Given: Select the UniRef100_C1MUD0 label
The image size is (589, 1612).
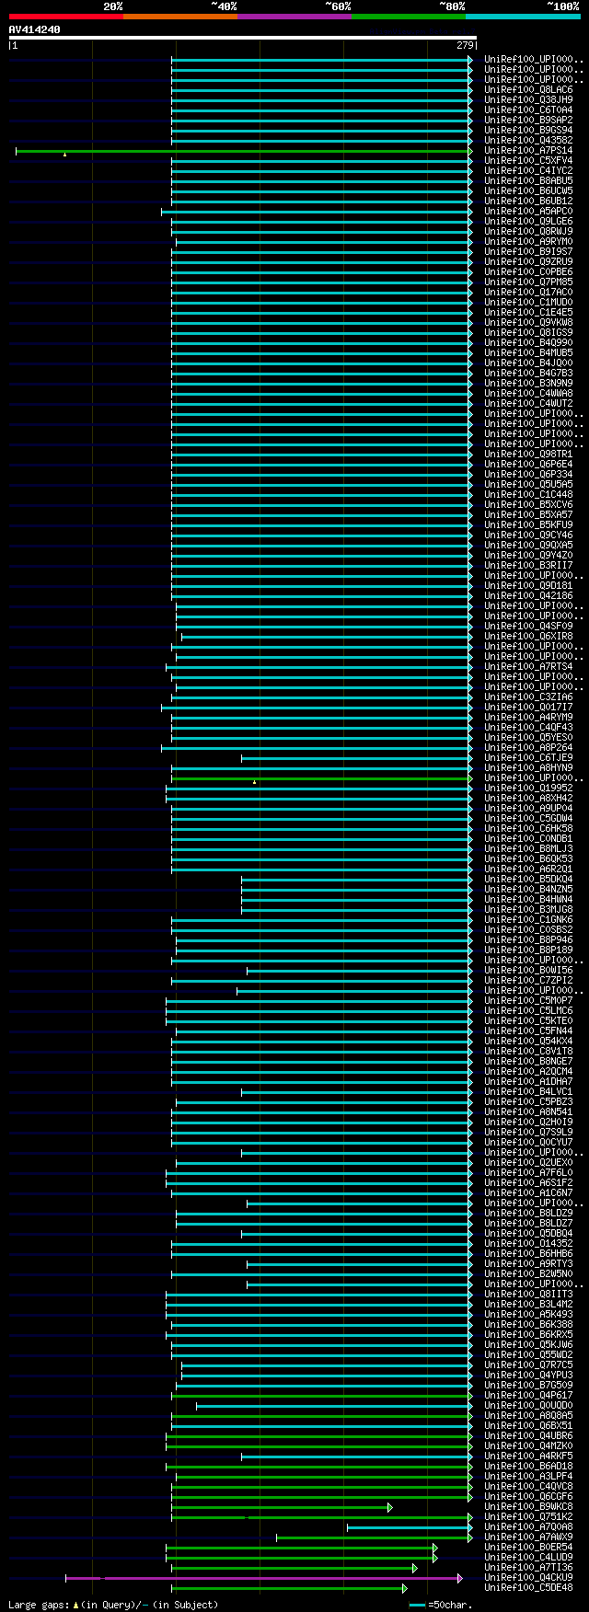Looking at the screenshot, I should 528,303.
